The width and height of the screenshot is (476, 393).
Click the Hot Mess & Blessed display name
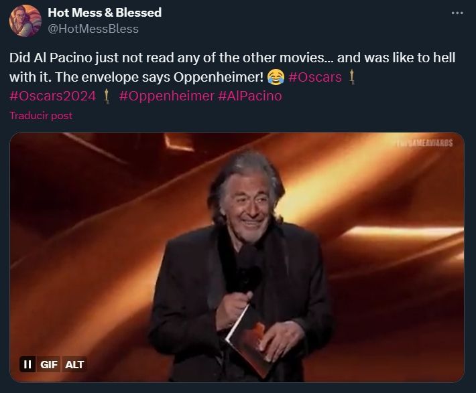tap(105, 13)
